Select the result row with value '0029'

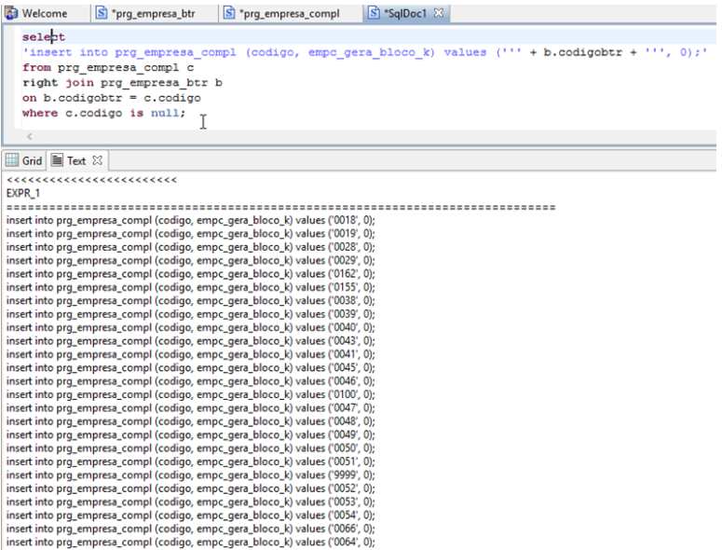point(191,260)
